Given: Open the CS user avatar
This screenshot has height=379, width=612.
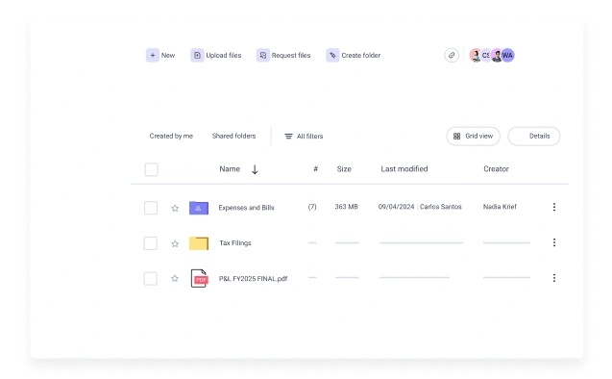Looking at the screenshot, I should pyautogui.click(x=486, y=55).
